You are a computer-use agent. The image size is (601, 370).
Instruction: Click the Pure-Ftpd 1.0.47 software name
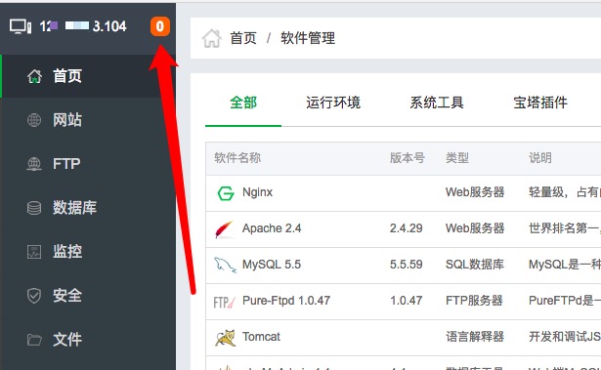click(286, 301)
